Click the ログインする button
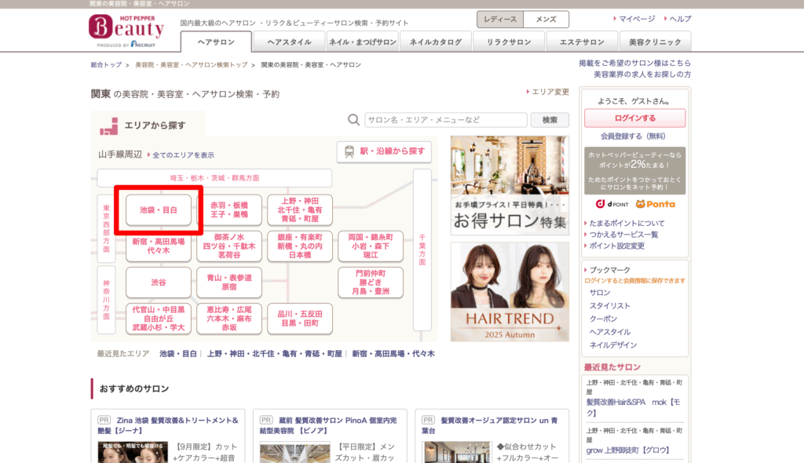The width and height of the screenshot is (804, 463). 634,118
